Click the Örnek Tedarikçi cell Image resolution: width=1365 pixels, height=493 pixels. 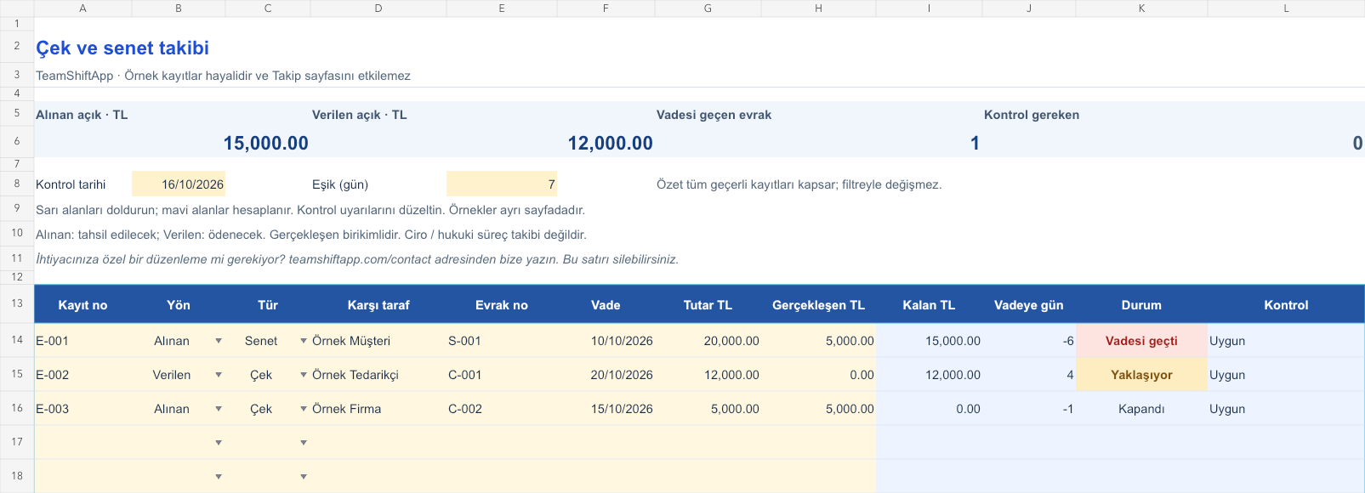tap(378, 375)
